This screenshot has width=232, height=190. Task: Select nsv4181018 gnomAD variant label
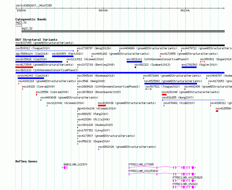coord(47,81)
